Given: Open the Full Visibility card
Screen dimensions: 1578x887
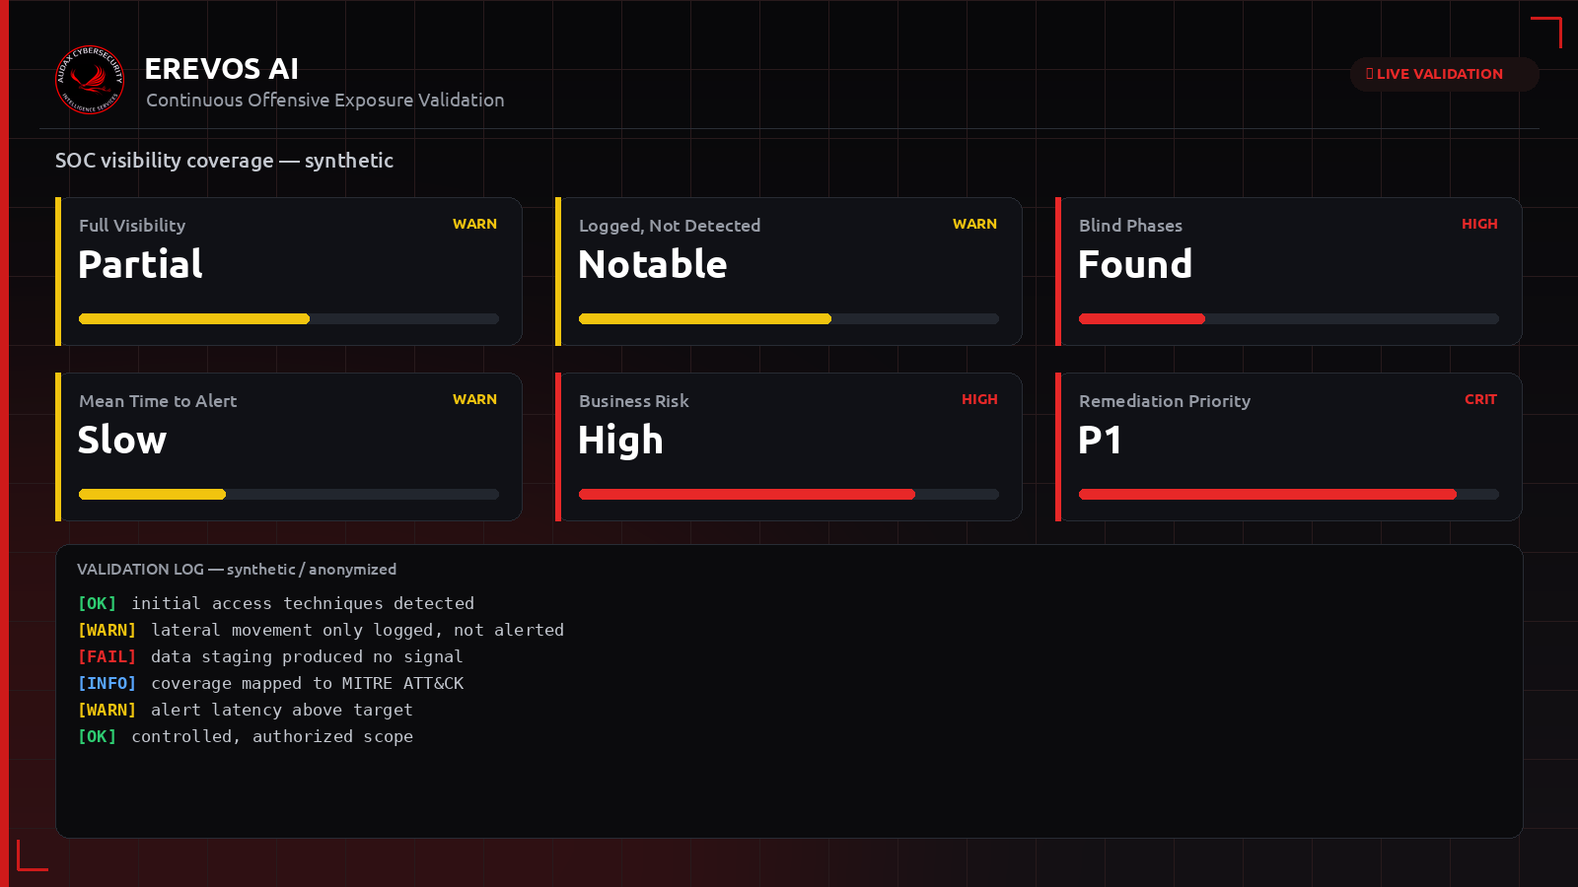Looking at the screenshot, I should pos(289,271).
